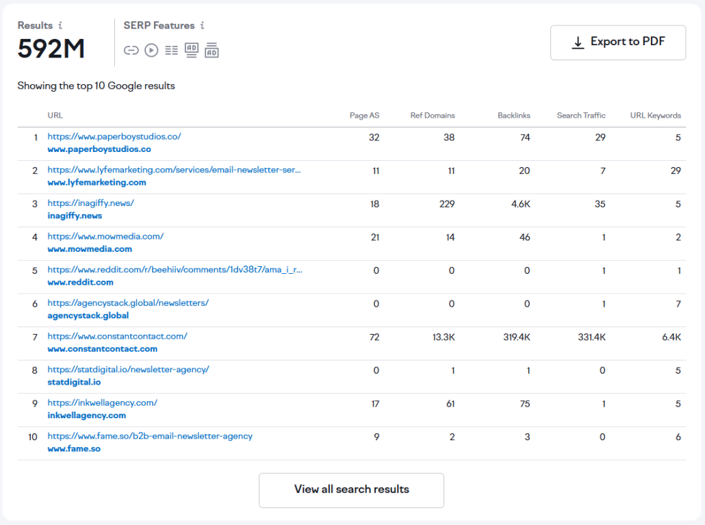Click the Page AS column header

[365, 116]
